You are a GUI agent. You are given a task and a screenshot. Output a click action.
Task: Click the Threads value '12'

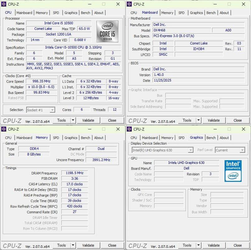click(115, 109)
